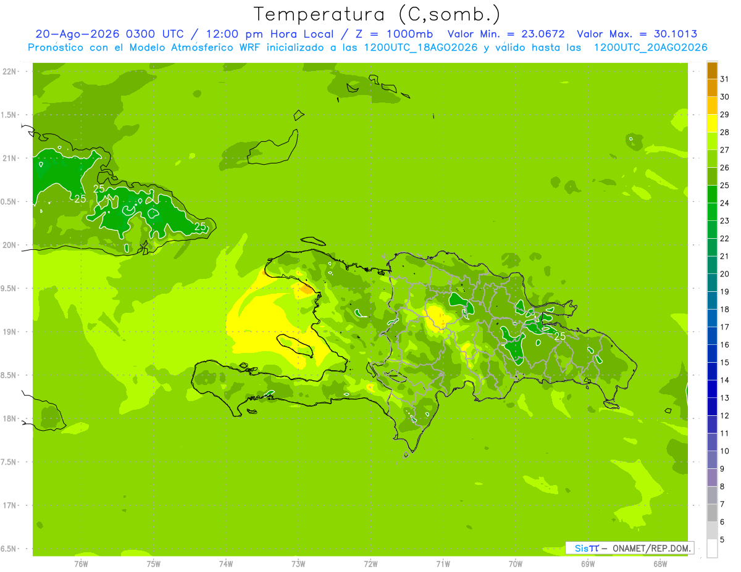Click the '19N' latitude label
This screenshot has width=741, height=572.
pos(9,332)
